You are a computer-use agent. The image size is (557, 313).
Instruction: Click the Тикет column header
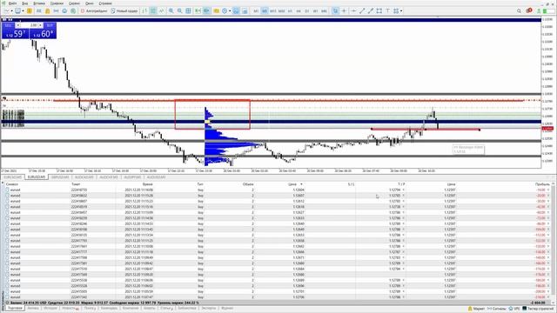pos(76,184)
